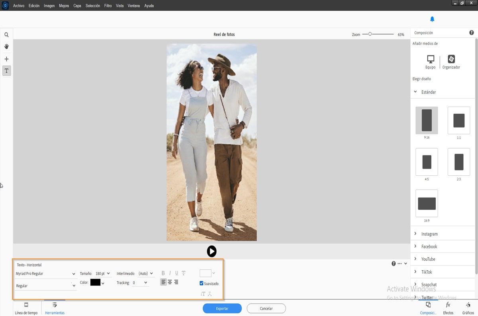Open tool options help icon

394,264
